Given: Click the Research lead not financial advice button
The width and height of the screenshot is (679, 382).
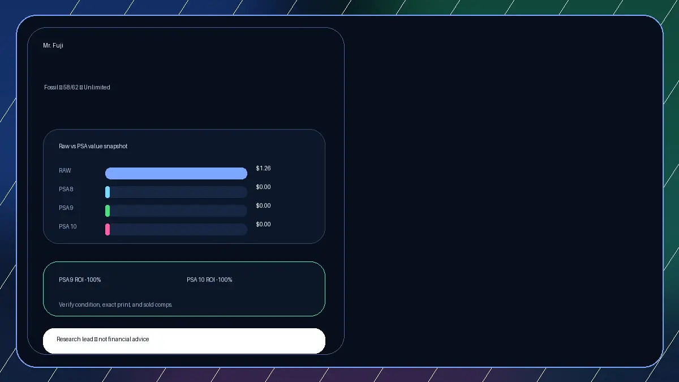Looking at the screenshot, I should click(184, 341).
